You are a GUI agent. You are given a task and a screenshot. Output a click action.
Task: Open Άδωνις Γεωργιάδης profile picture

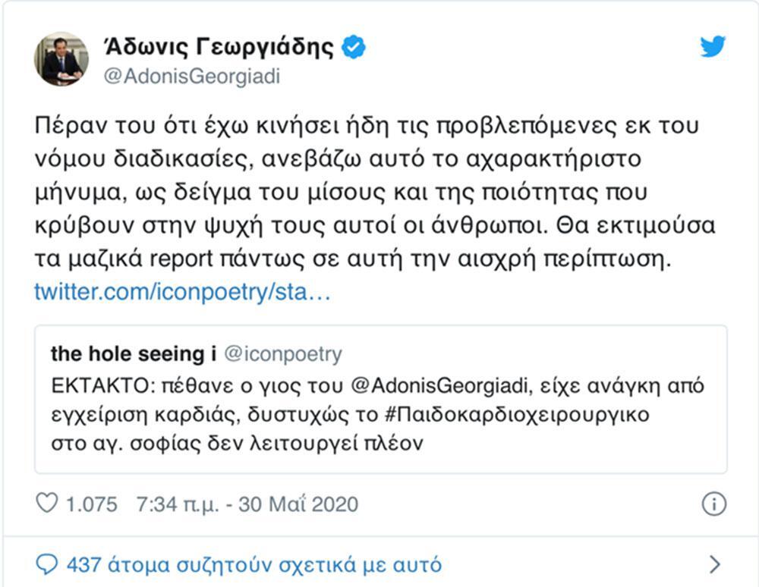click(61, 59)
